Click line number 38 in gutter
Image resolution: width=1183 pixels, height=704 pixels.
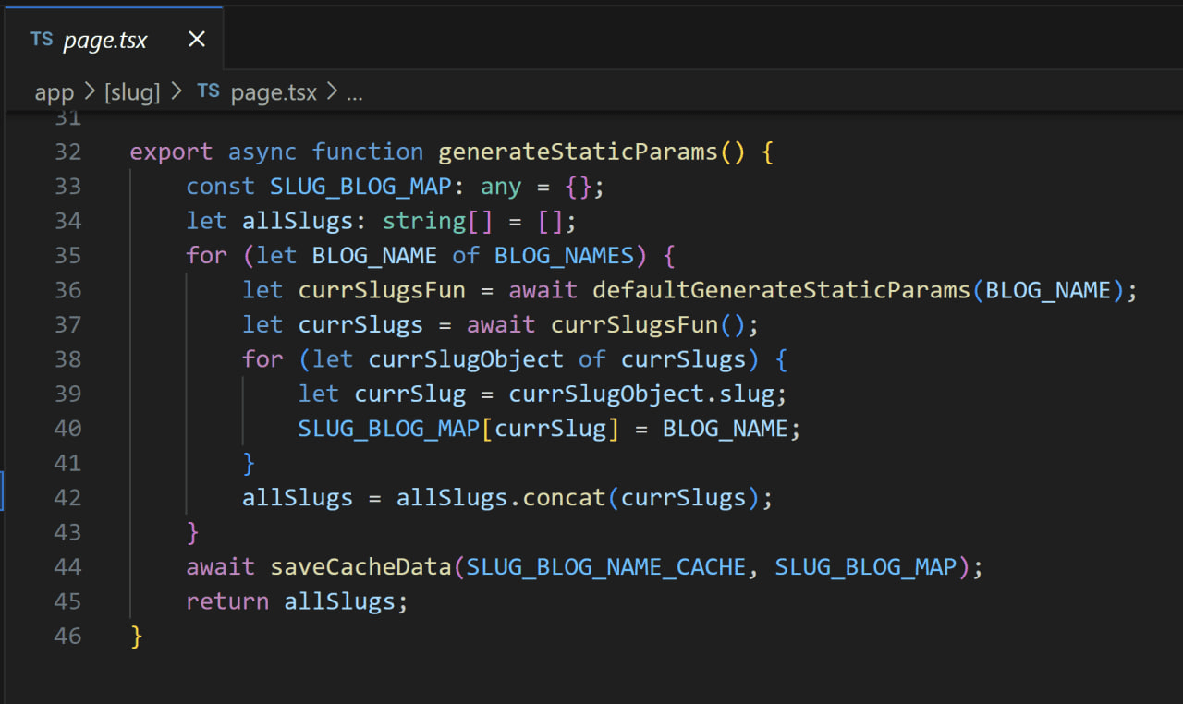(67, 359)
